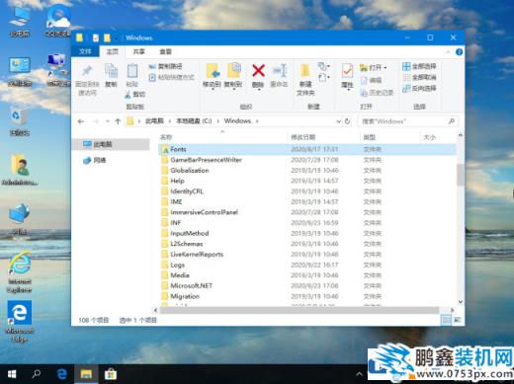
Task: Open the Easy access dropdown in New group
Action: tap(324, 78)
